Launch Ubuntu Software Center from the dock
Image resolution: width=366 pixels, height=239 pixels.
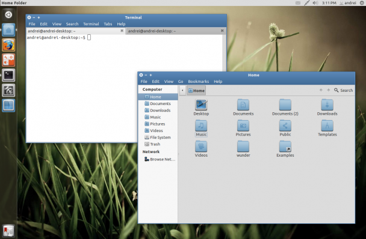point(8,60)
